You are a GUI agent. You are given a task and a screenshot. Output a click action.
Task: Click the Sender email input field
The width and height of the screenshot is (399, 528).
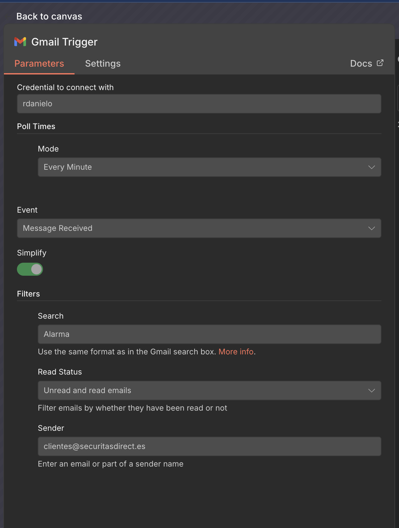click(x=209, y=446)
